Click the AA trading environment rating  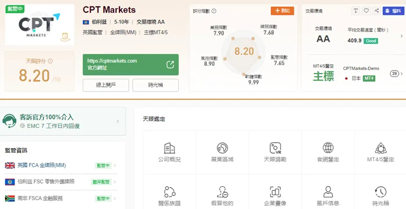click(323, 39)
